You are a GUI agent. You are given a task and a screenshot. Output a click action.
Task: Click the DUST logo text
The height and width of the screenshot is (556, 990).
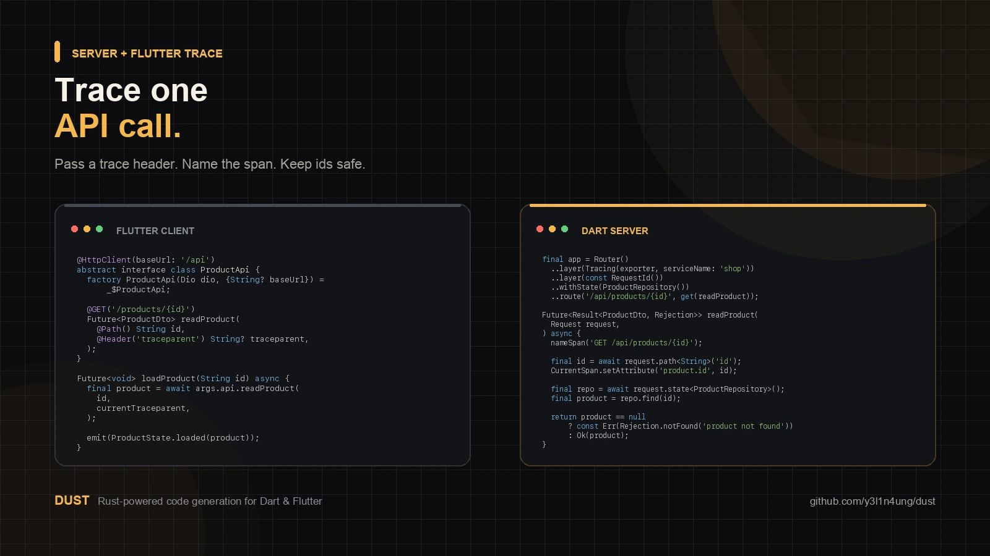[72, 500]
